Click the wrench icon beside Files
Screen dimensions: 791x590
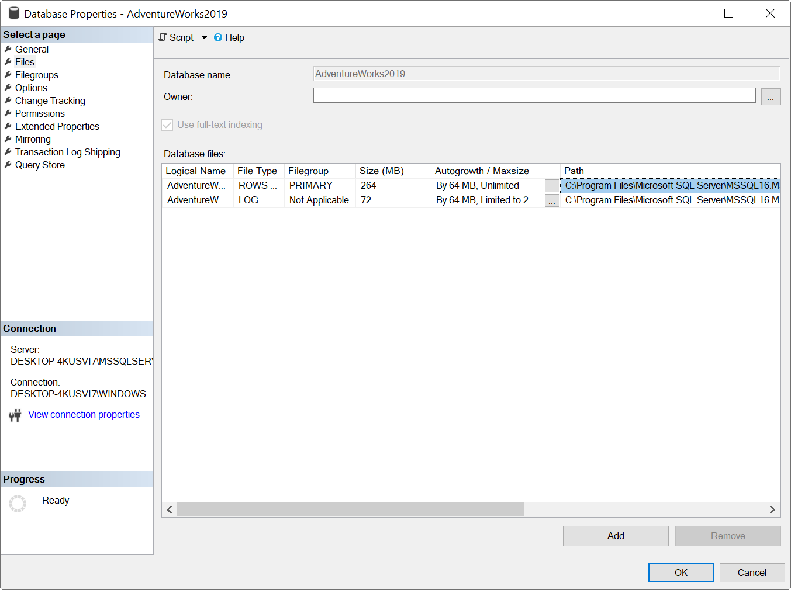point(8,62)
